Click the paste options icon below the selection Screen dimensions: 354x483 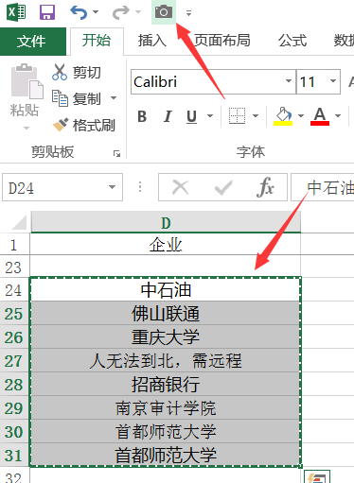click(317, 476)
